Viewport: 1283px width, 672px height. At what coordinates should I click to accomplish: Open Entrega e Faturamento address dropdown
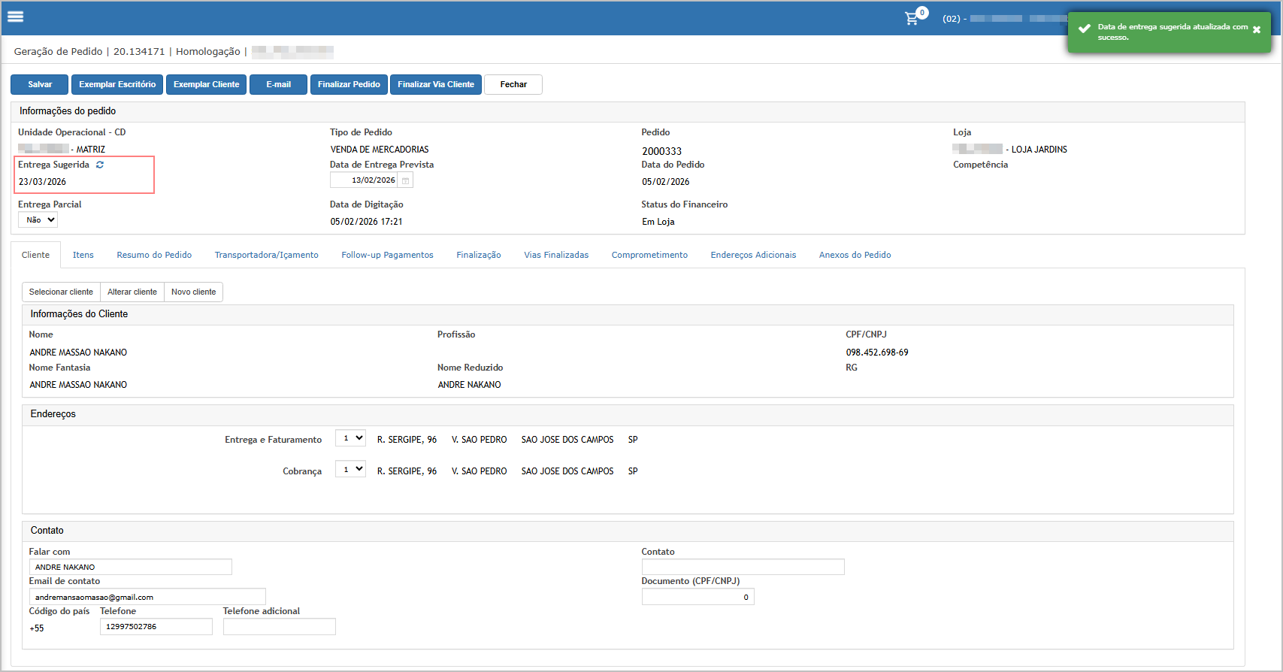pyautogui.click(x=350, y=438)
